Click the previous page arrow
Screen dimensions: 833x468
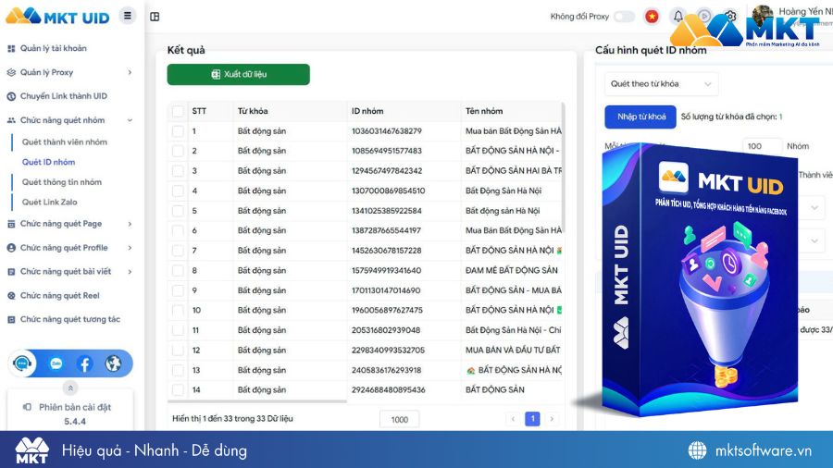pyautogui.click(x=513, y=419)
